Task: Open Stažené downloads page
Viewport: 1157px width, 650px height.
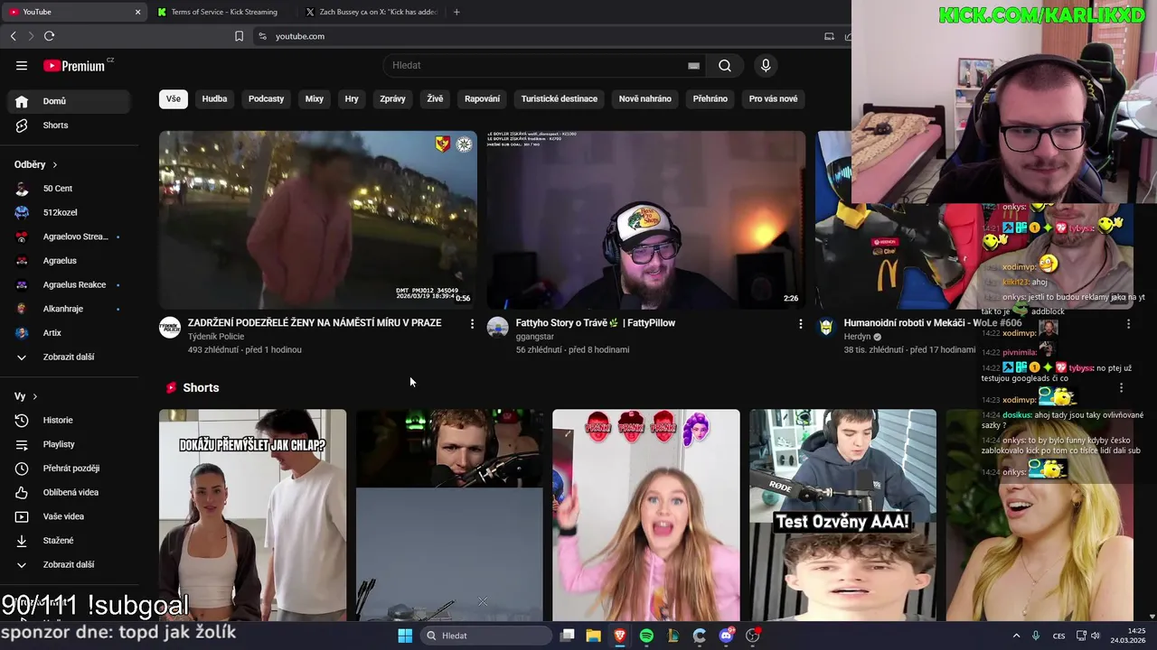Action: coord(70,541)
